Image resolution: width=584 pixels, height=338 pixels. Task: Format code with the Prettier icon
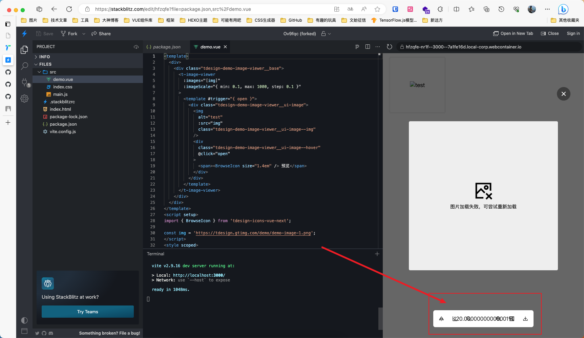357,47
